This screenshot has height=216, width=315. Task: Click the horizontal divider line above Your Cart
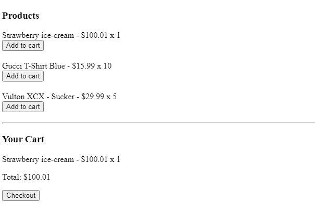tap(158, 123)
